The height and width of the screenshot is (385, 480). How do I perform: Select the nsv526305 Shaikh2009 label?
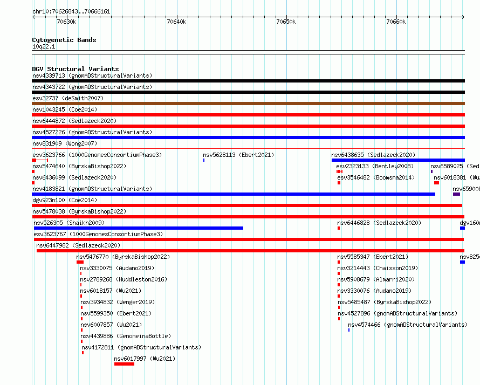(x=69, y=223)
